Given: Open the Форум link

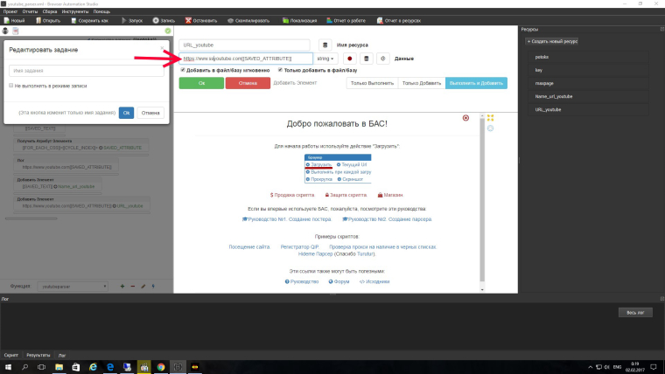Looking at the screenshot, I should click(x=339, y=281).
